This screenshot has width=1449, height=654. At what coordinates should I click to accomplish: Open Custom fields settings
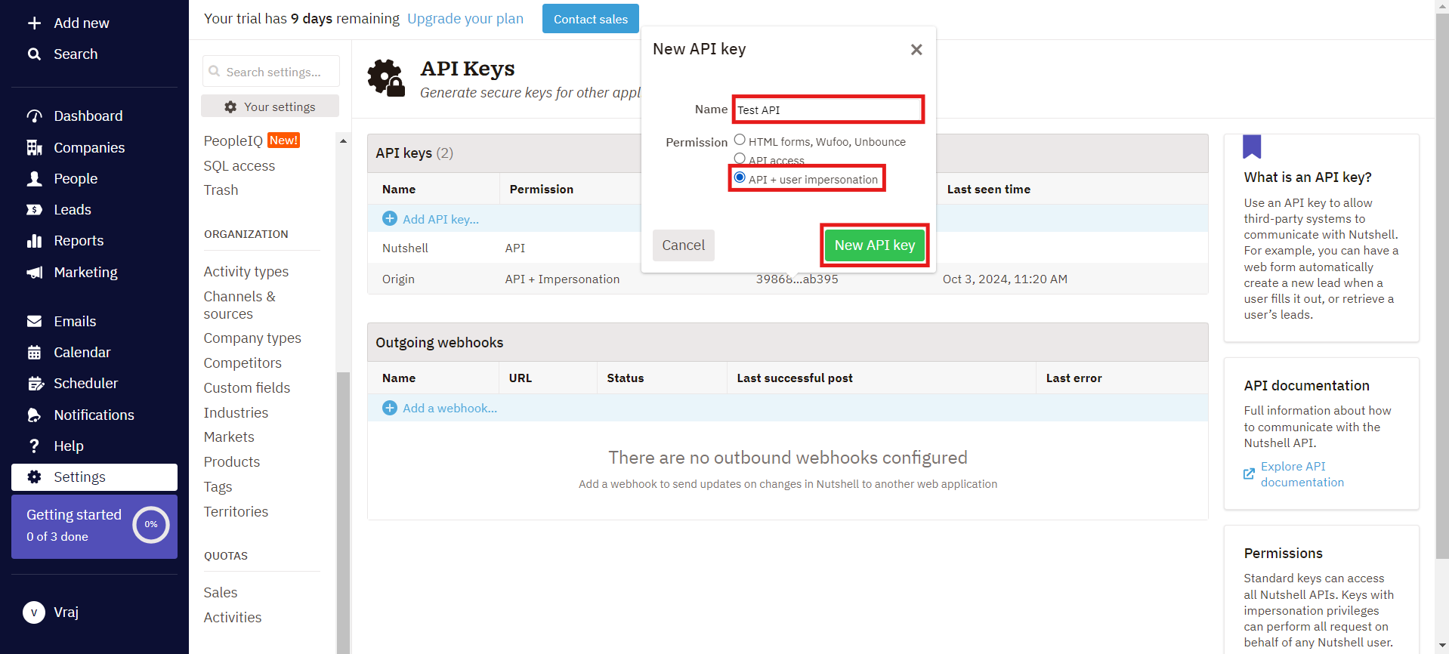coord(247,387)
